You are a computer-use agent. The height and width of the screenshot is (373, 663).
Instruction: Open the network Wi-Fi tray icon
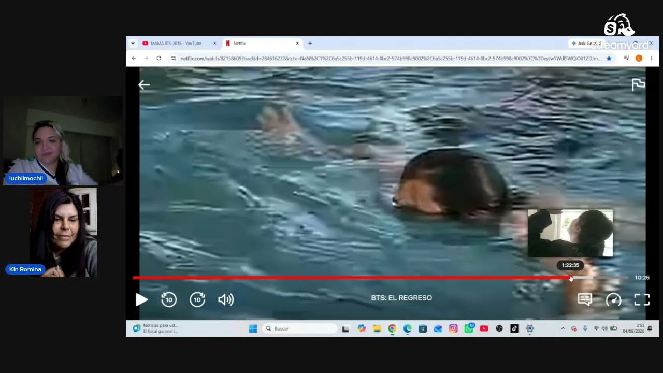pyautogui.click(x=596, y=328)
